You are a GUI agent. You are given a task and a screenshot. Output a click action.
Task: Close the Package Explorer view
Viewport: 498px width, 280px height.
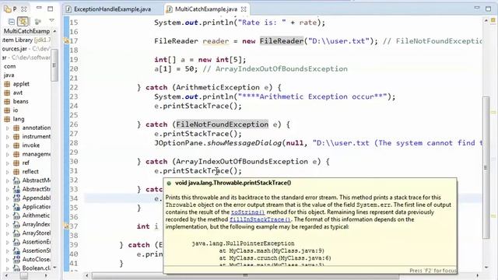click(x=24, y=9)
